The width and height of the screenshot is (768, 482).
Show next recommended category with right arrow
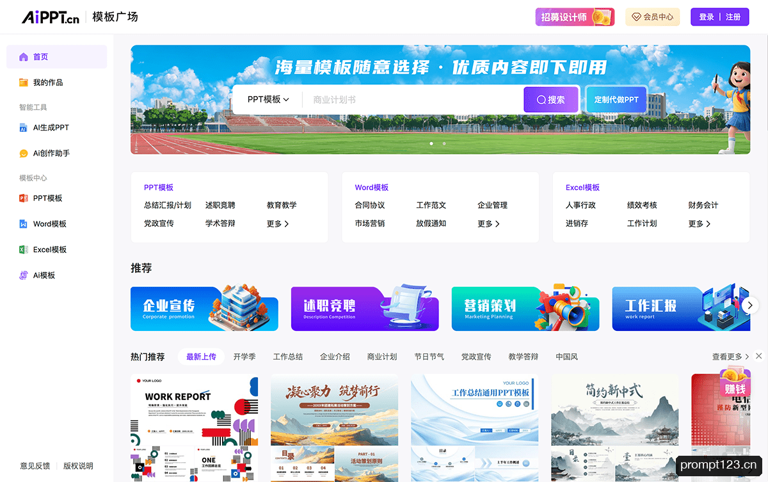pyautogui.click(x=750, y=305)
